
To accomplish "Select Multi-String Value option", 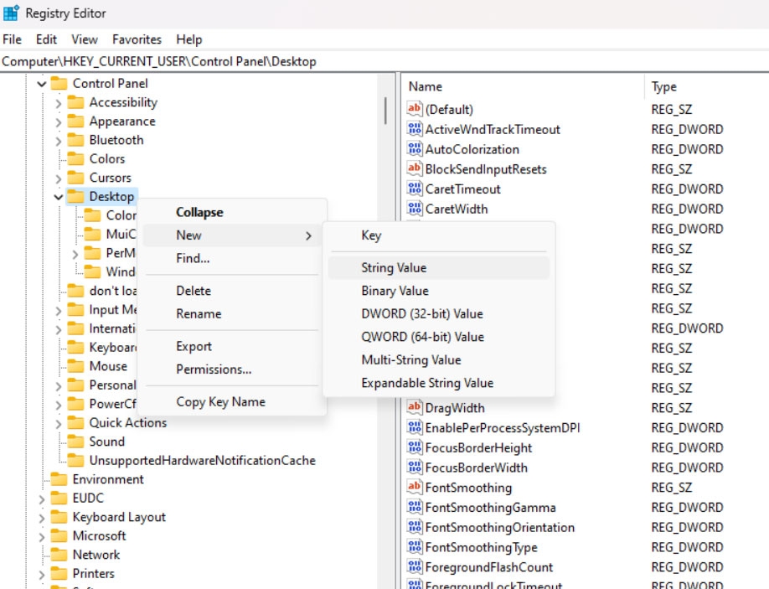I will (x=439, y=360).
